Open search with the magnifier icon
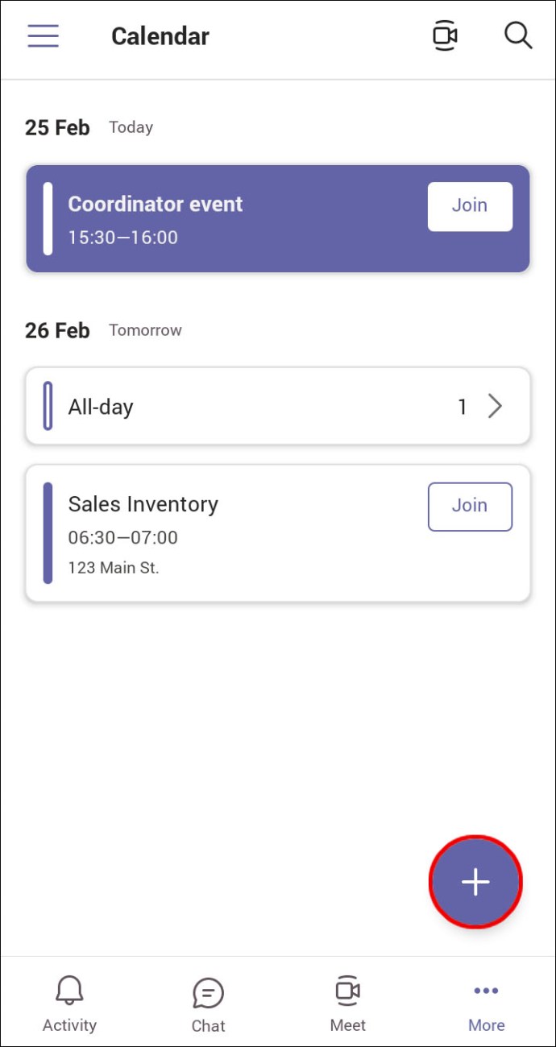556x1047 pixels. pos(517,36)
